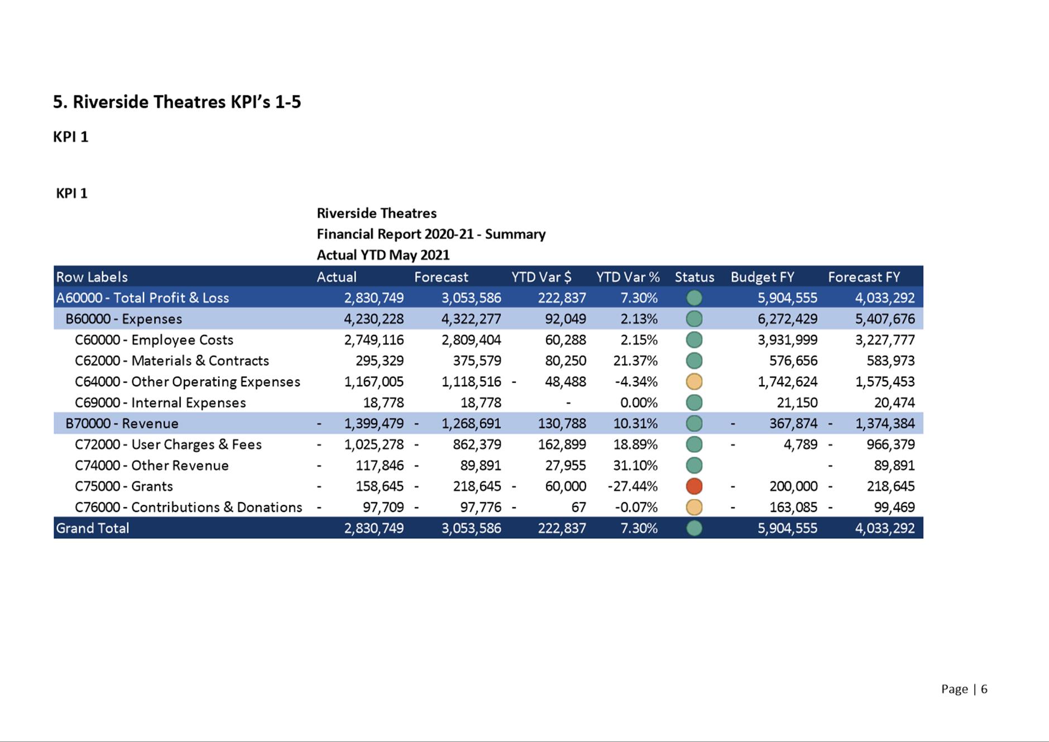This screenshot has height=742, width=1049.
Task: Click the Grants Budget FY value 200,000
Action: click(x=793, y=486)
